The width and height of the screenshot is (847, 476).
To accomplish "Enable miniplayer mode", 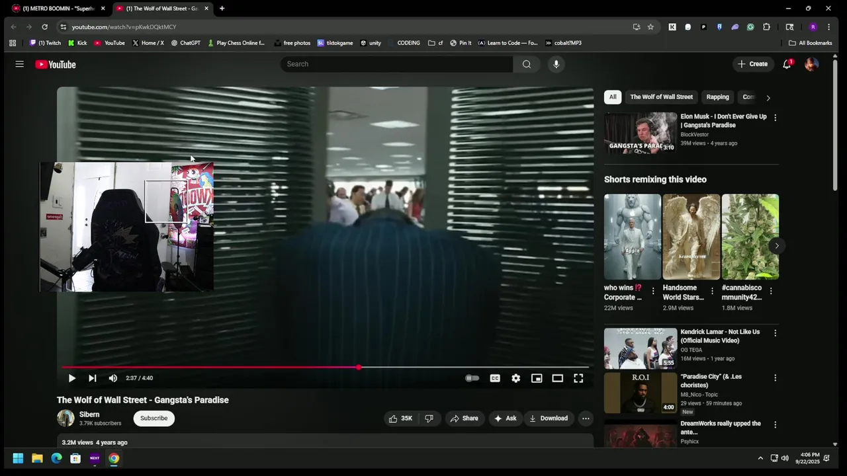I will (x=537, y=378).
